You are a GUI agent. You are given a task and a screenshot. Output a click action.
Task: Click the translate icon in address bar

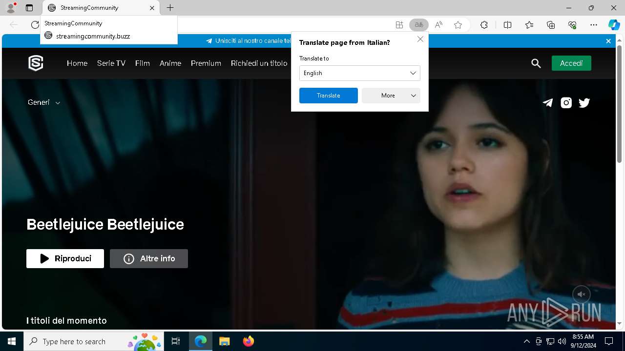point(418,25)
